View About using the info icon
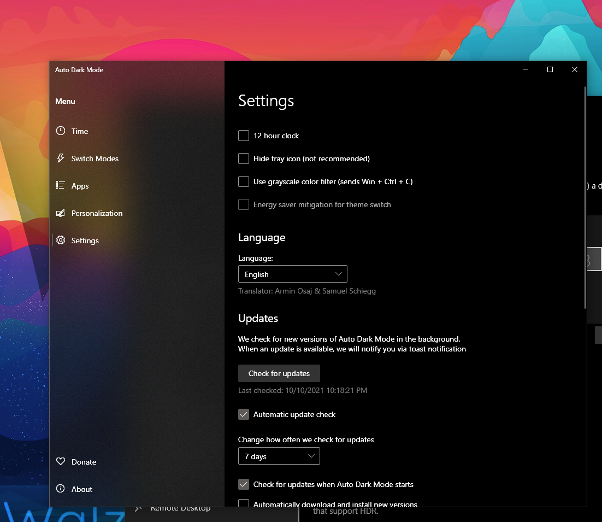 pyautogui.click(x=61, y=489)
